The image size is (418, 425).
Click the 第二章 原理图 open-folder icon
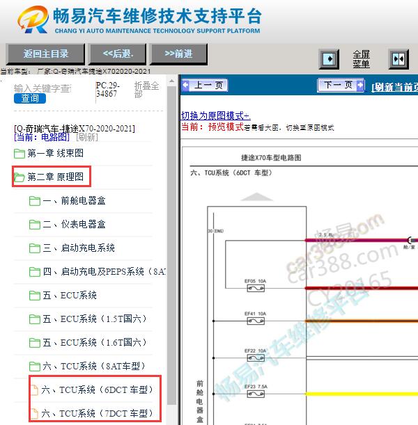coord(20,177)
